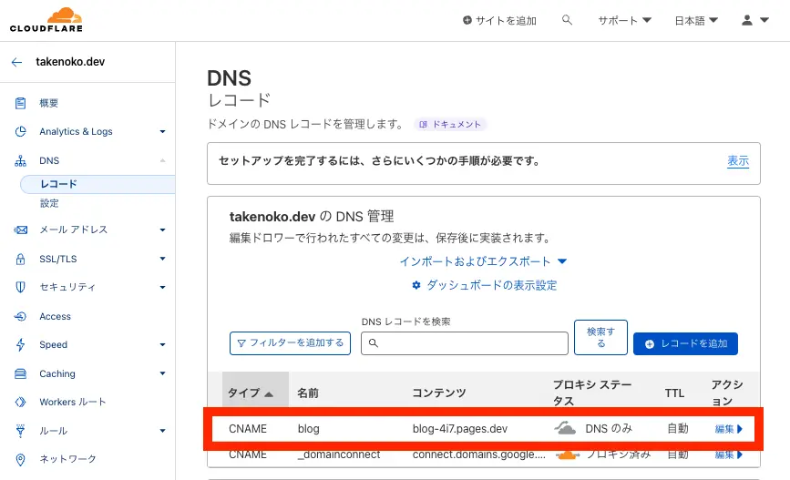Click the 概要 clipboard icon
Screen dimensions: 790x480
(x=20, y=103)
